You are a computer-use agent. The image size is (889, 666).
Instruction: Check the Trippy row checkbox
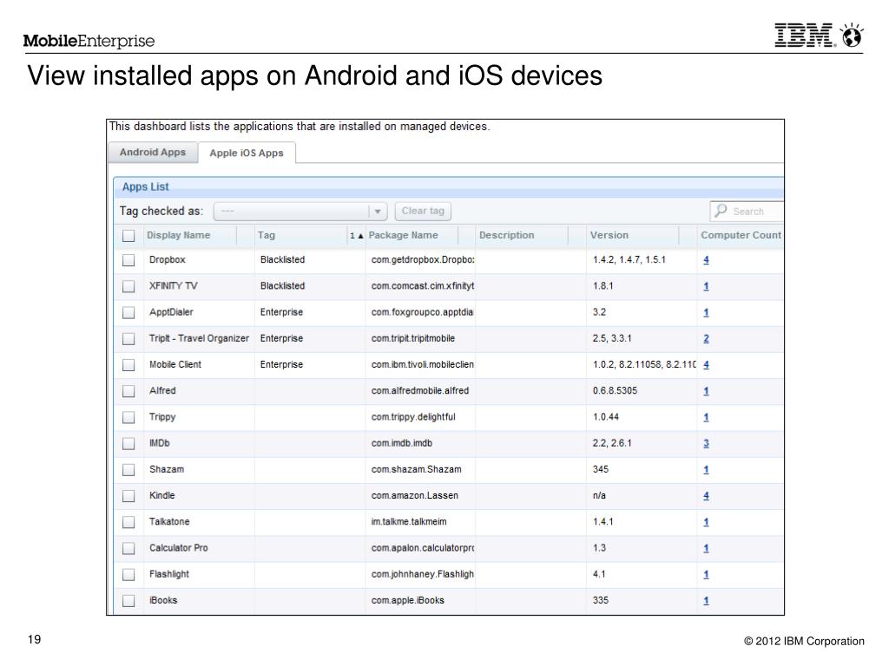[128, 417]
